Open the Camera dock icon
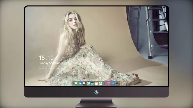This screenshot has width=193, height=108. (117, 83)
